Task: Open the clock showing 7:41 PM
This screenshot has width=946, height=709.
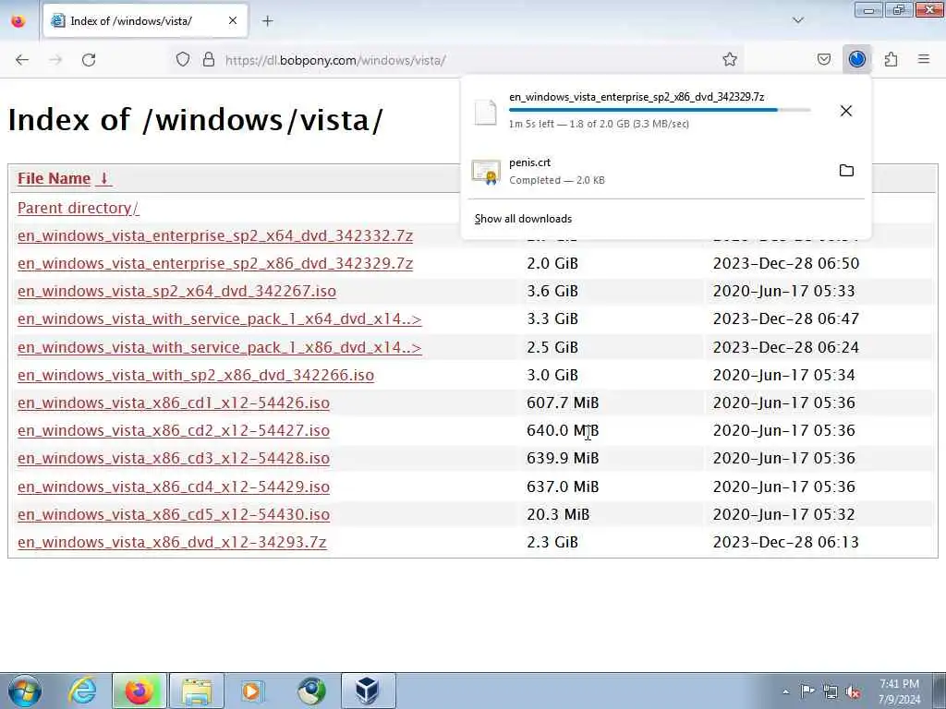Action: tap(899, 691)
